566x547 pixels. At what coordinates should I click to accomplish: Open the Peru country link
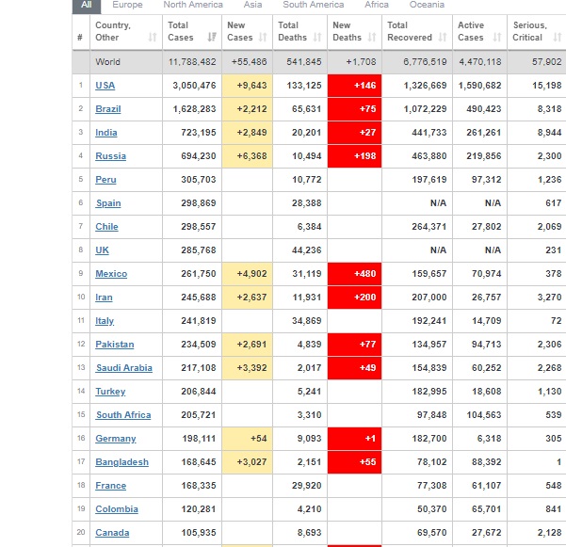click(x=105, y=179)
